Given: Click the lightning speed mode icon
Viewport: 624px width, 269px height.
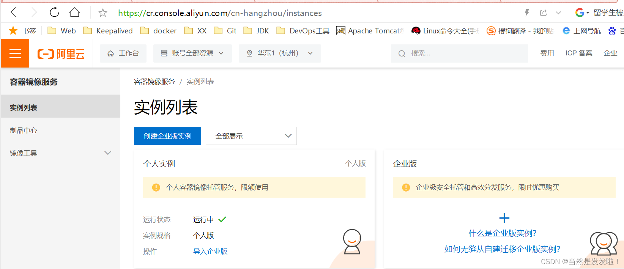Looking at the screenshot, I should pos(527,13).
